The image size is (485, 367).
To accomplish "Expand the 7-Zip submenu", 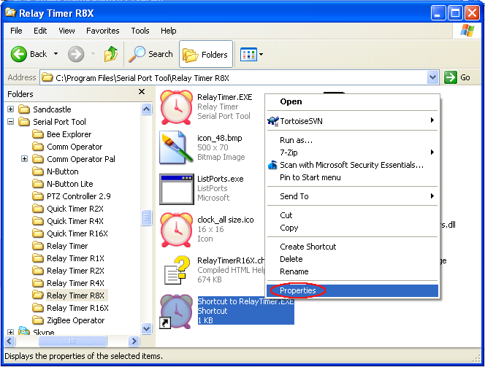I will click(352, 152).
